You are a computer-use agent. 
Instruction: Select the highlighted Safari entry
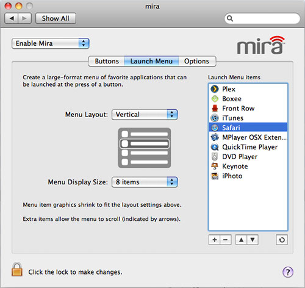[x=248, y=128]
